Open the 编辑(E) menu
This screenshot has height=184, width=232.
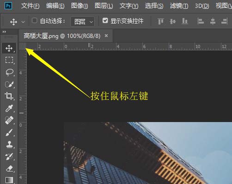point(55,6)
